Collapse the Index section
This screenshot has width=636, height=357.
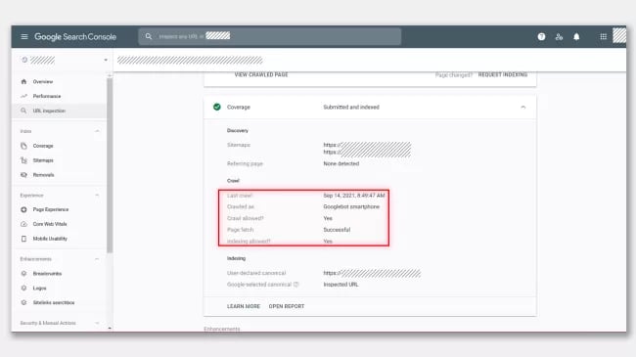tap(97, 131)
